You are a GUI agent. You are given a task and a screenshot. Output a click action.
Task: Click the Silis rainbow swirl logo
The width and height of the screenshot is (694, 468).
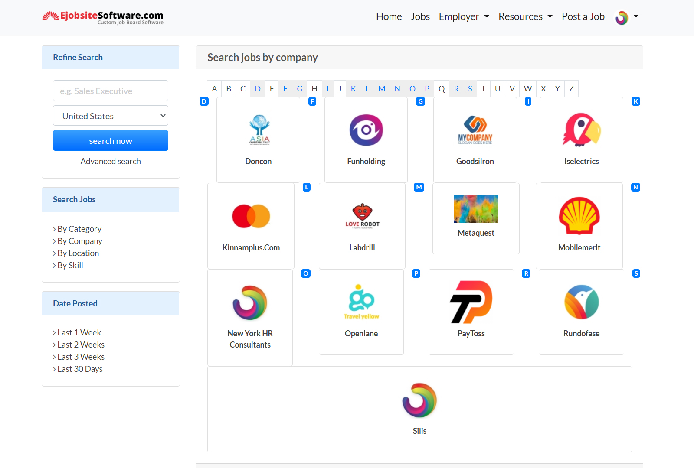point(419,400)
